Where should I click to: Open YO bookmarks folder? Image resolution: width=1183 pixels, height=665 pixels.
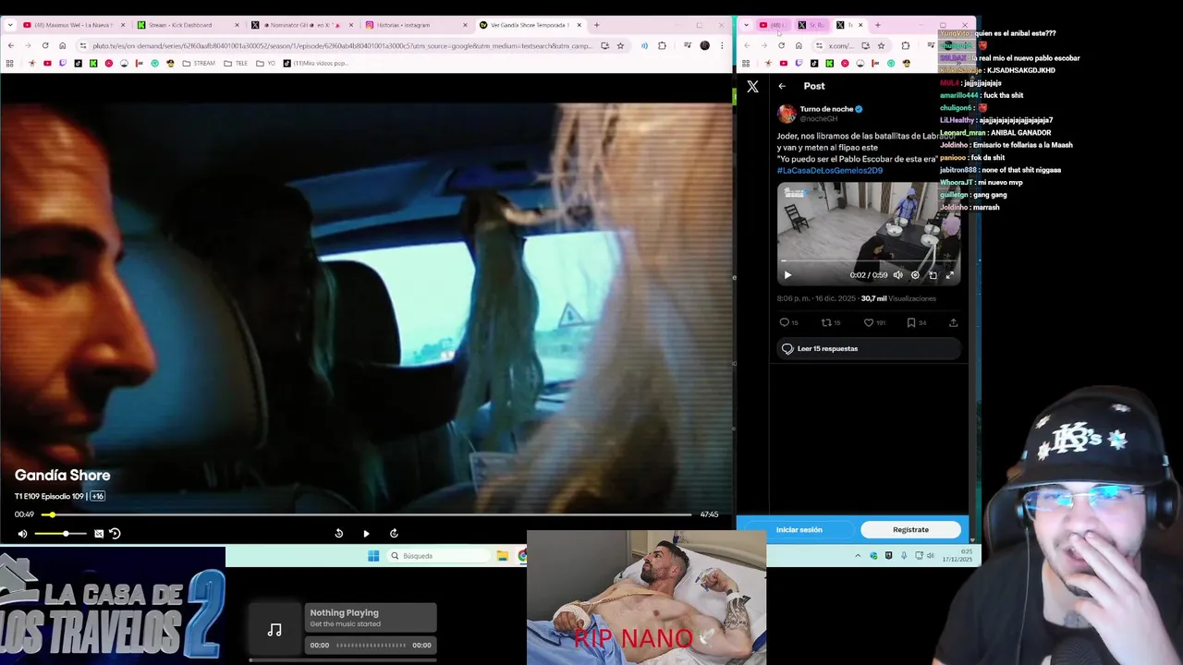click(265, 64)
